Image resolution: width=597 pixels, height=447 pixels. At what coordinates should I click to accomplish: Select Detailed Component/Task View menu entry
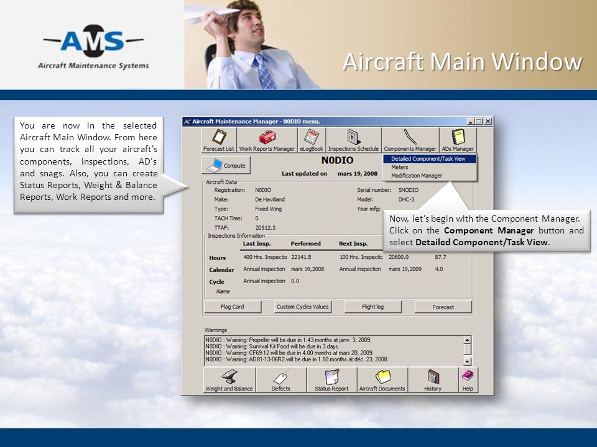[430, 159]
